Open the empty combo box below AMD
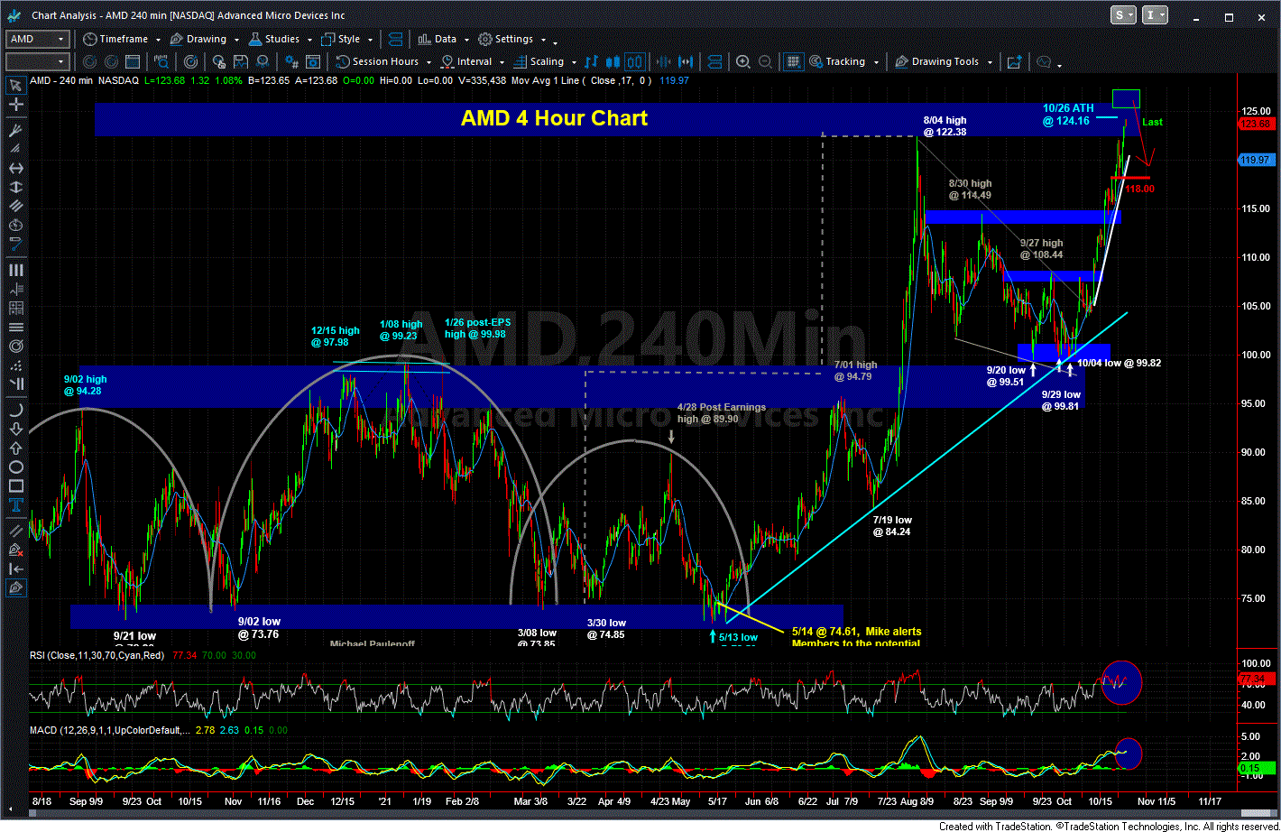Screen dimensions: 1281x832 [x=38, y=61]
